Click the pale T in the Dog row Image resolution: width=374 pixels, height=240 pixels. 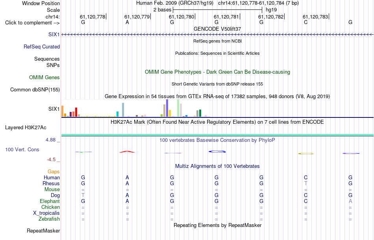83,195
